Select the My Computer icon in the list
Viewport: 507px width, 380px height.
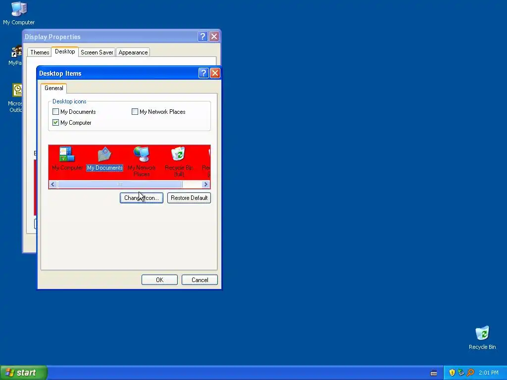click(67, 159)
